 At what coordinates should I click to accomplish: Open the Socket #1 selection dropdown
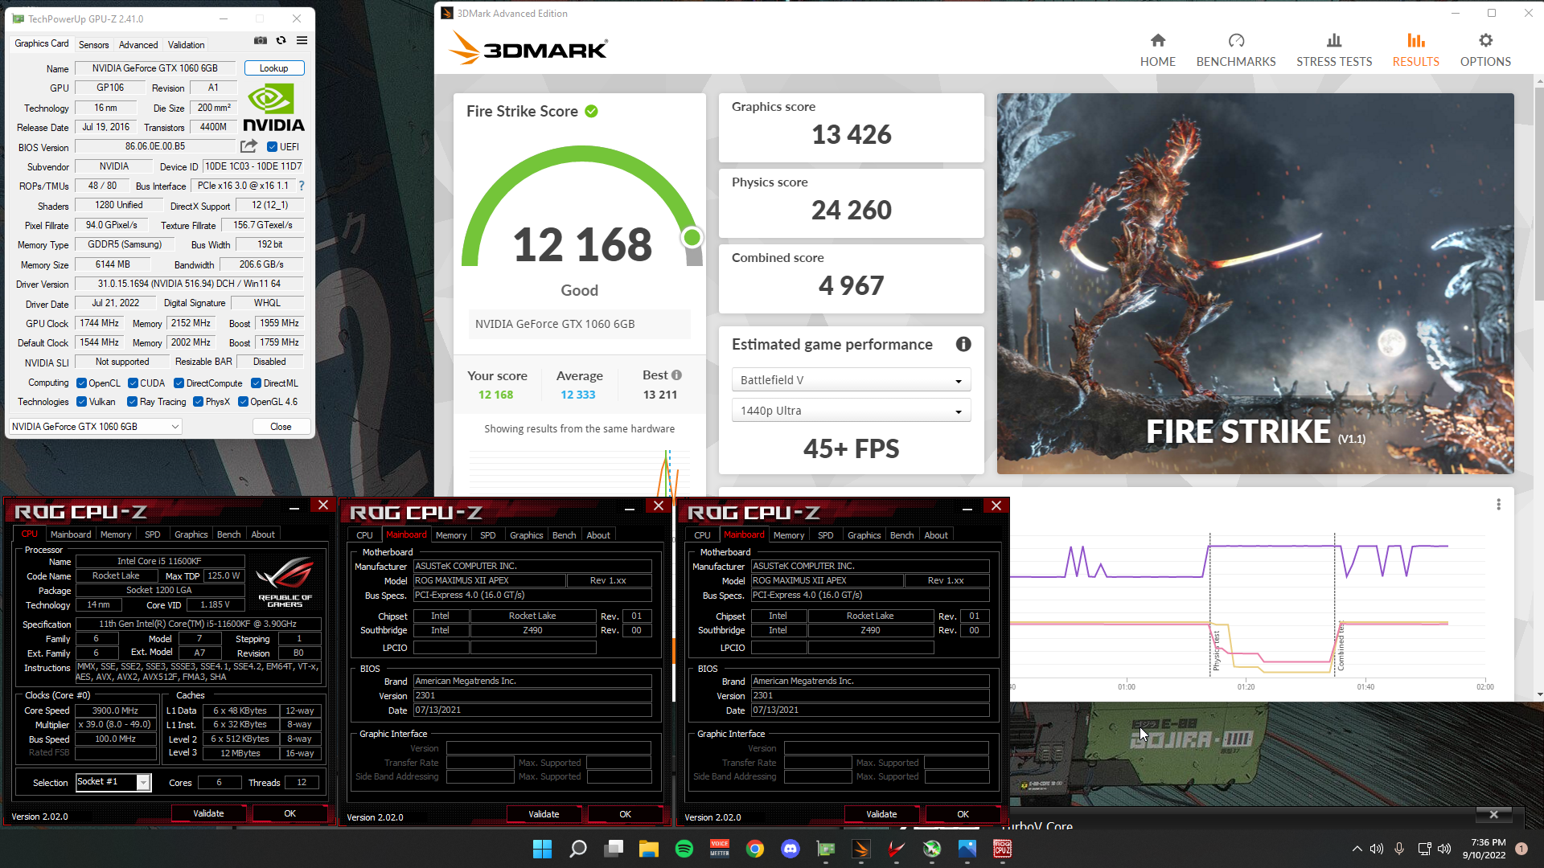113,782
